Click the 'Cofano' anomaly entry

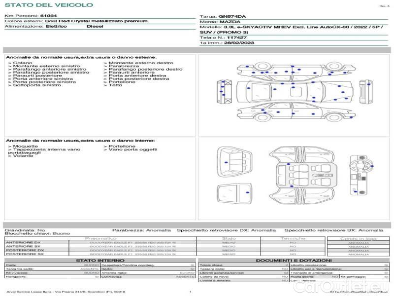(x=22, y=63)
